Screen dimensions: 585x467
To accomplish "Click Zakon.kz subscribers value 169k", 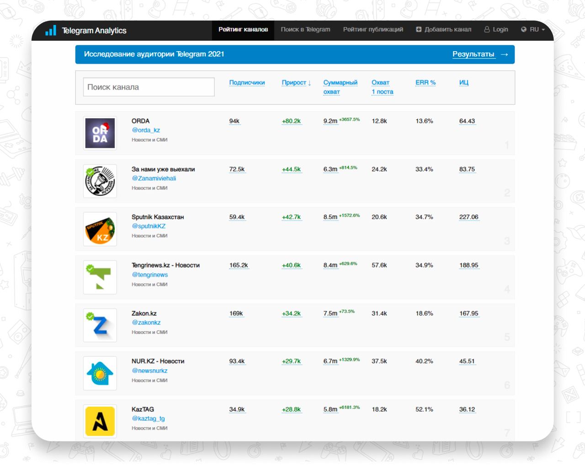I will pyautogui.click(x=236, y=313).
